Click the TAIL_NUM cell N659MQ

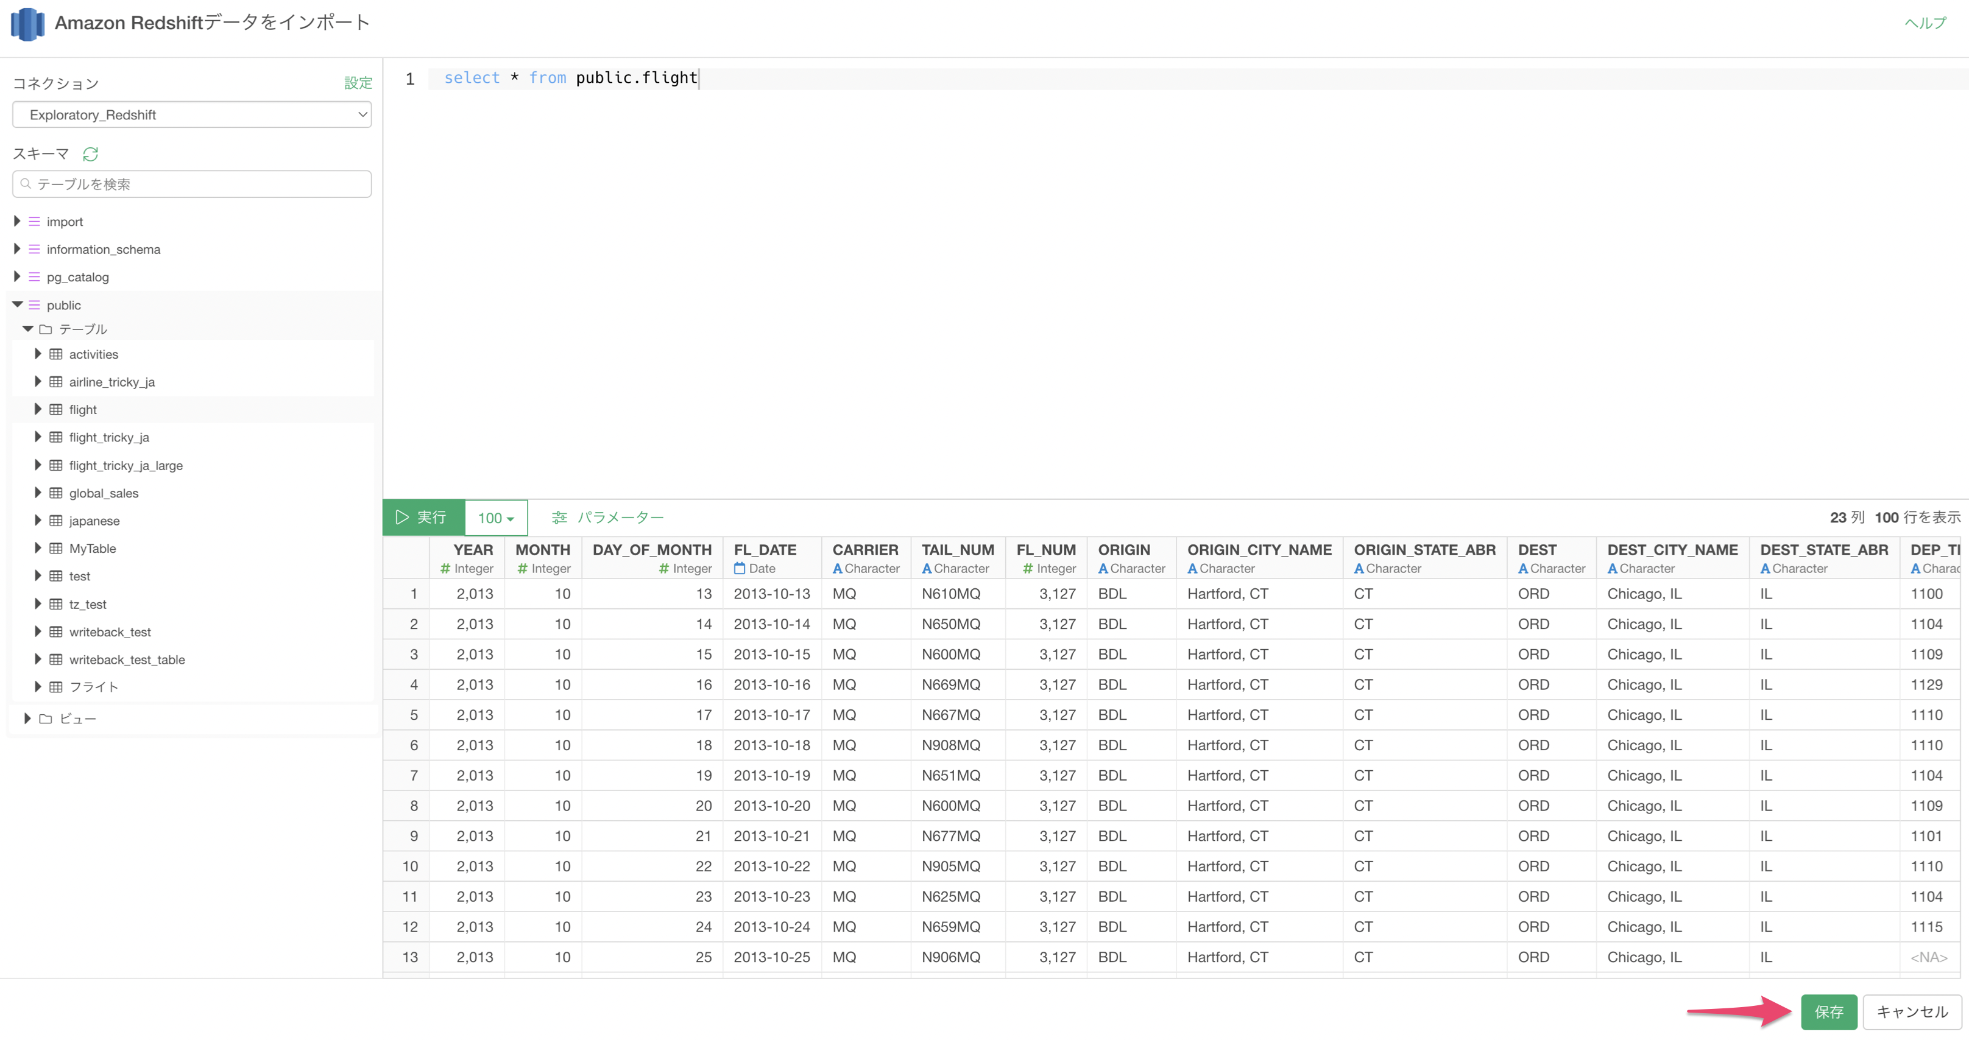(958, 928)
